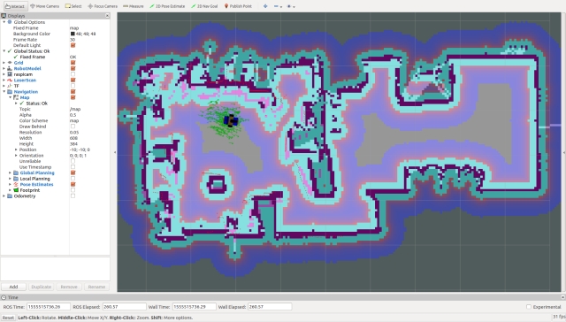Screen dimensions: 566x322
Task: Select the Measure tool
Action: (x=134, y=6)
